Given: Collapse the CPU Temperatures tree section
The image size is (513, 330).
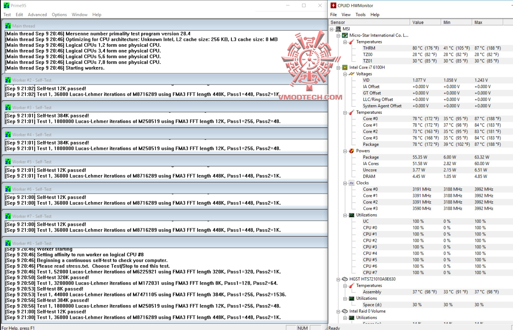Looking at the screenshot, I should point(345,113).
